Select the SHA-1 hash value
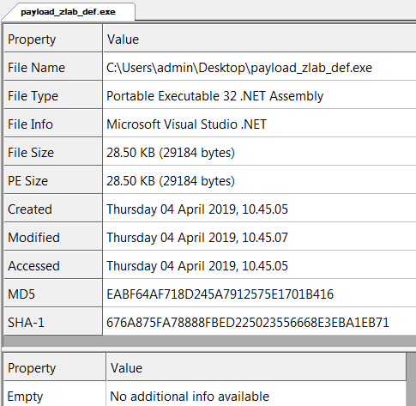Image resolution: width=416 pixels, height=406 pixels. click(x=248, y=323)
